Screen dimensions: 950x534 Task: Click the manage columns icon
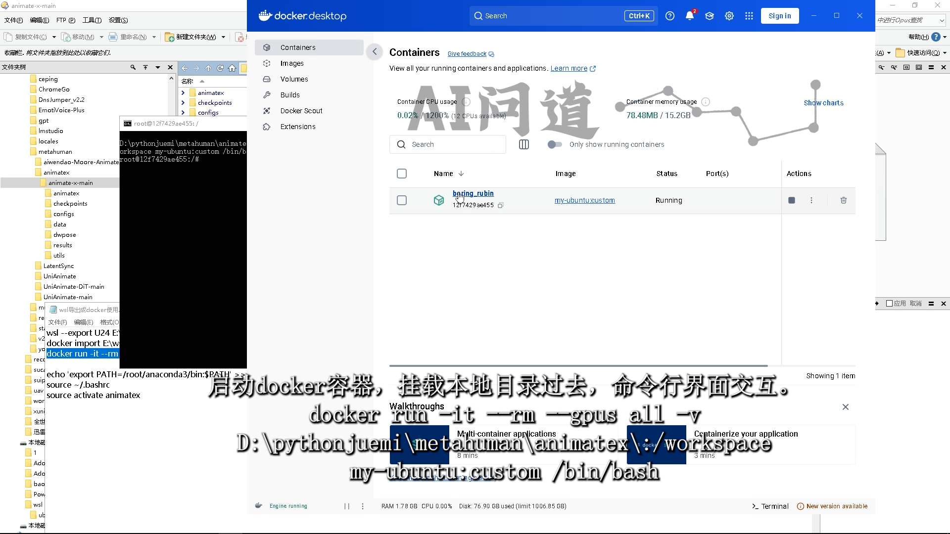pos(524,144)
